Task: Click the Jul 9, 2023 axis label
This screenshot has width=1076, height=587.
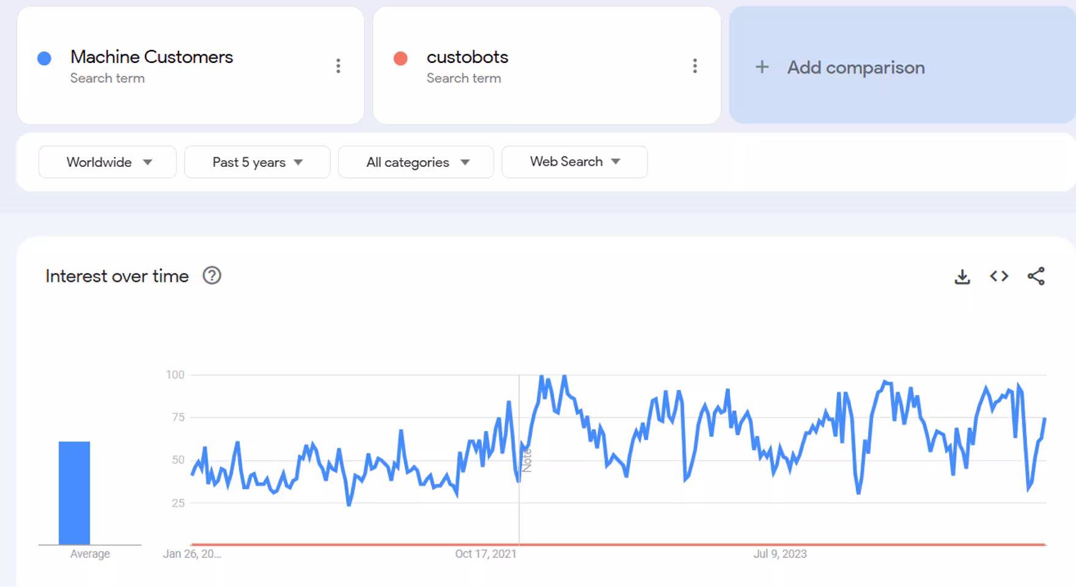Action: coord(779,554)
